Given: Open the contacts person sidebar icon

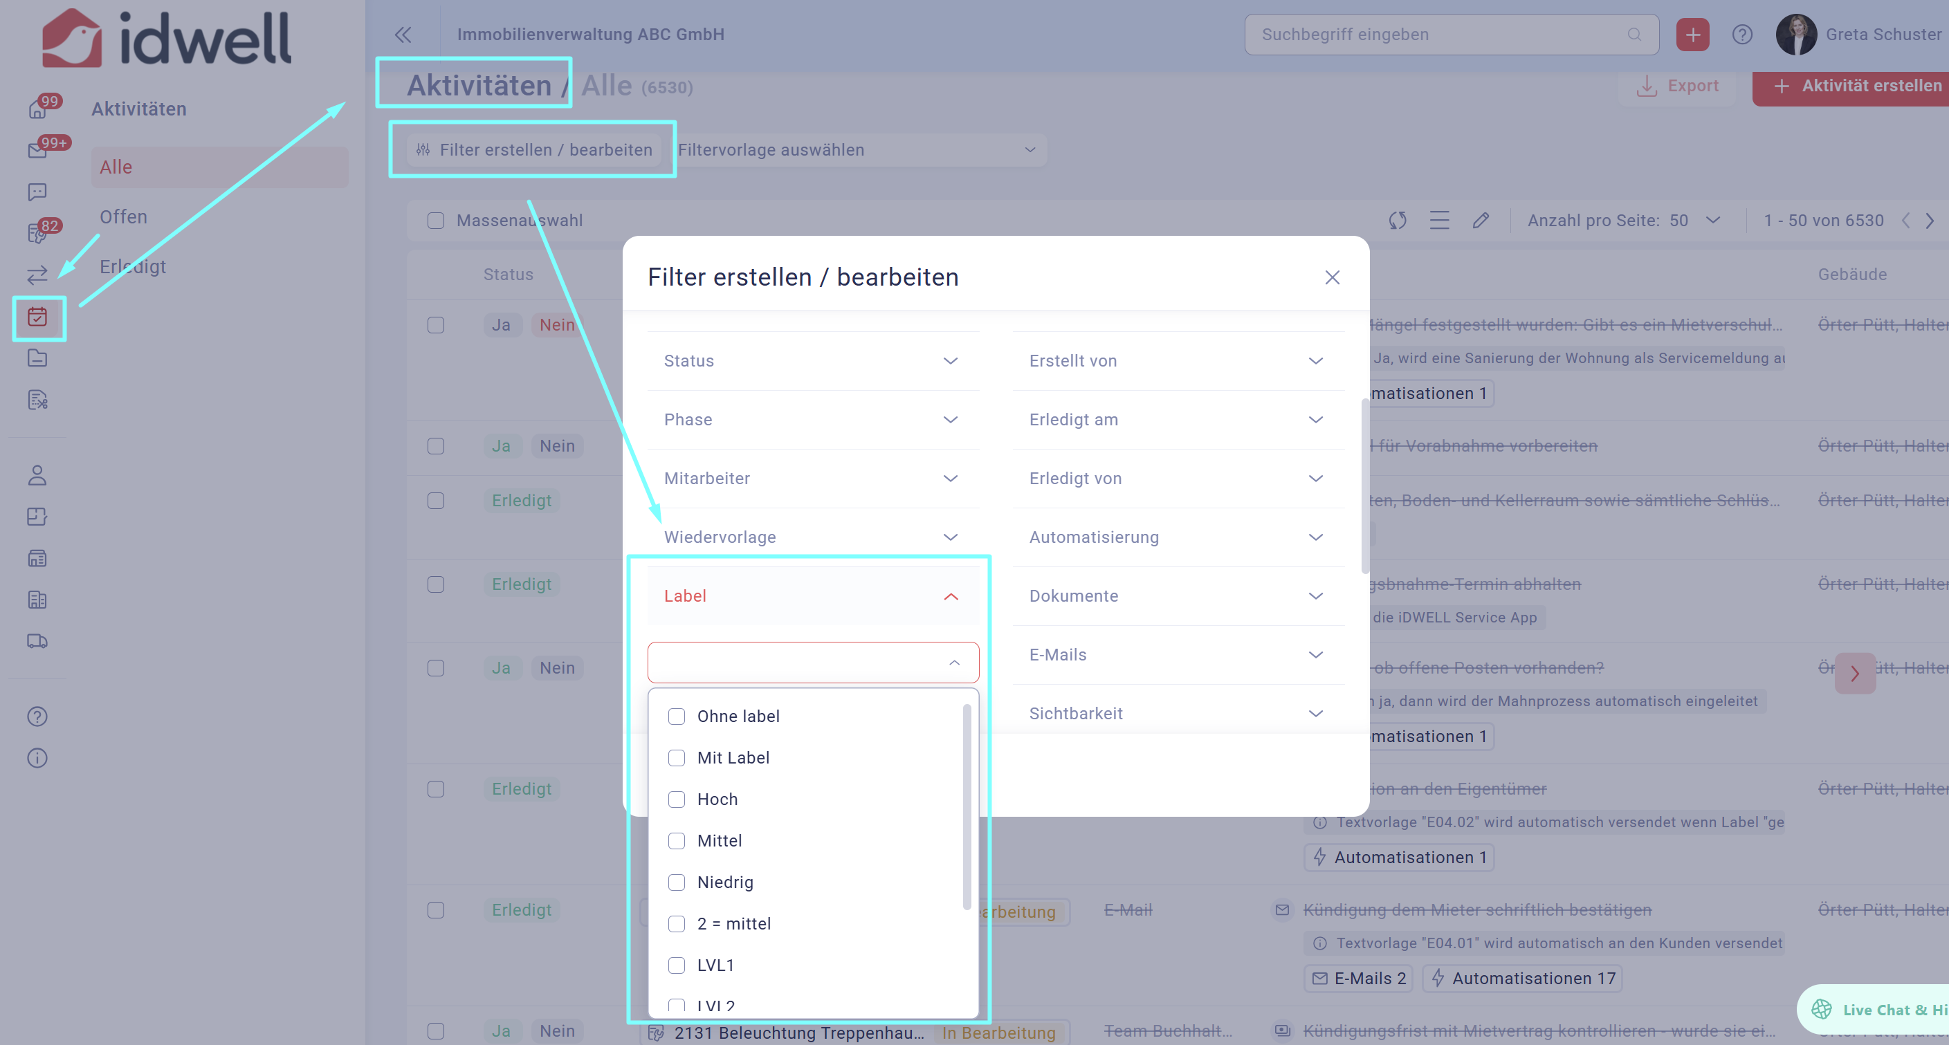Looking at the screenshot, I should pos(37,475).
